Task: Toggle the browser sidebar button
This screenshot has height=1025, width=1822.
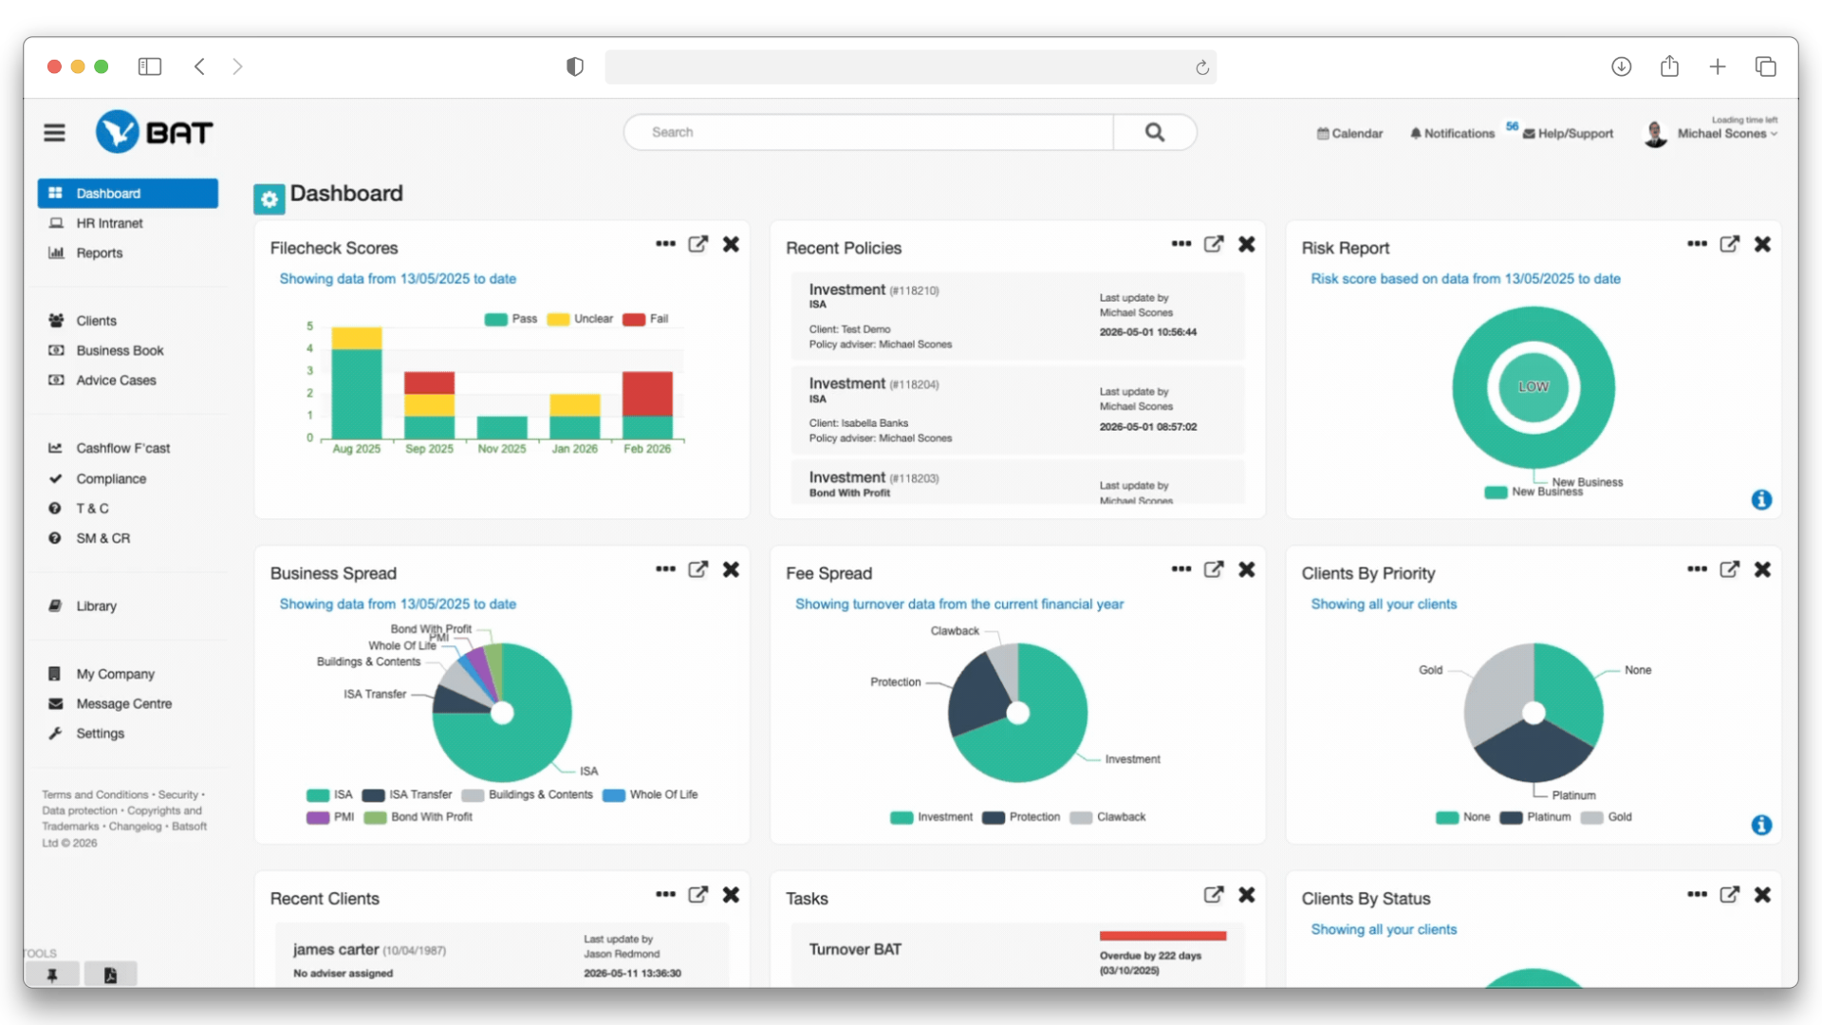Action: (x=150, y=66)
